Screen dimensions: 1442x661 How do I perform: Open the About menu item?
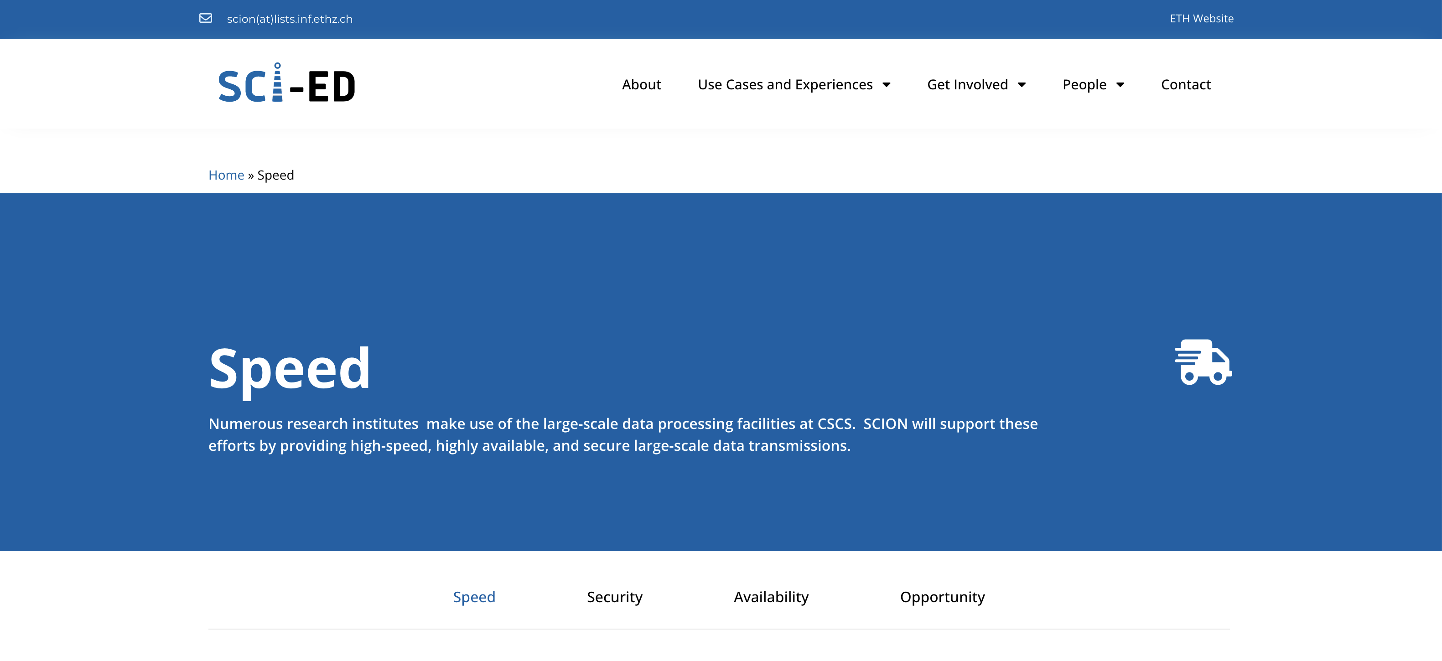[641, 84]
